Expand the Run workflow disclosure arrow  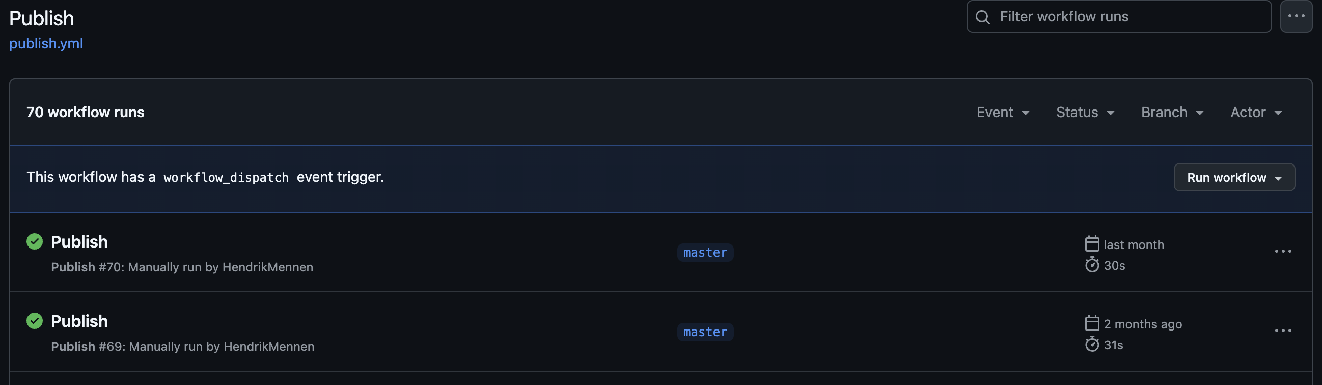(x=1279, y=178)
